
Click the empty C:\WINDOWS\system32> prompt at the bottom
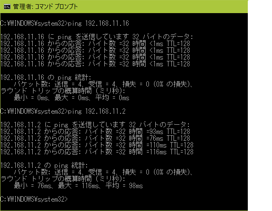34,199
